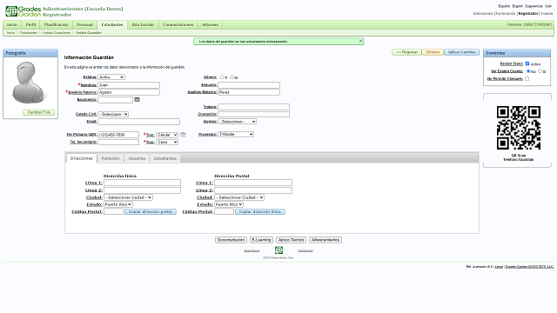Toggle the Recibir Texto Activo checkbox
The image size is (557, 313).
pyautogui.click(x=527, y=63)
